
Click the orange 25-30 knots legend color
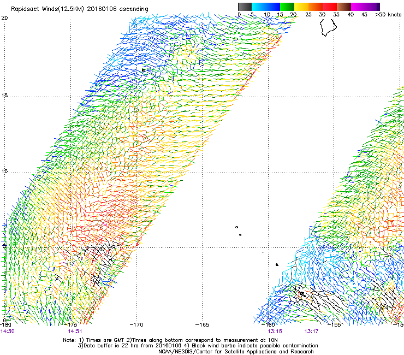coord(316,7)
